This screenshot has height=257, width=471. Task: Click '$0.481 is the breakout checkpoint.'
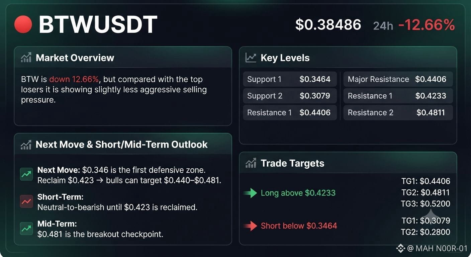pyautogui.click(x=100, y=234)
